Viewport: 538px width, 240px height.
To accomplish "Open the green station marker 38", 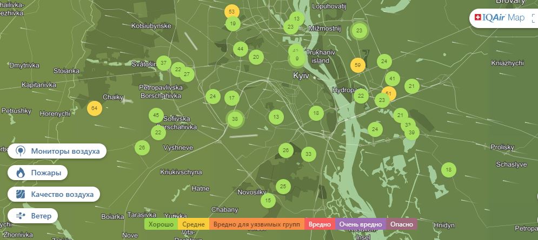I will [x=235, y=119].
